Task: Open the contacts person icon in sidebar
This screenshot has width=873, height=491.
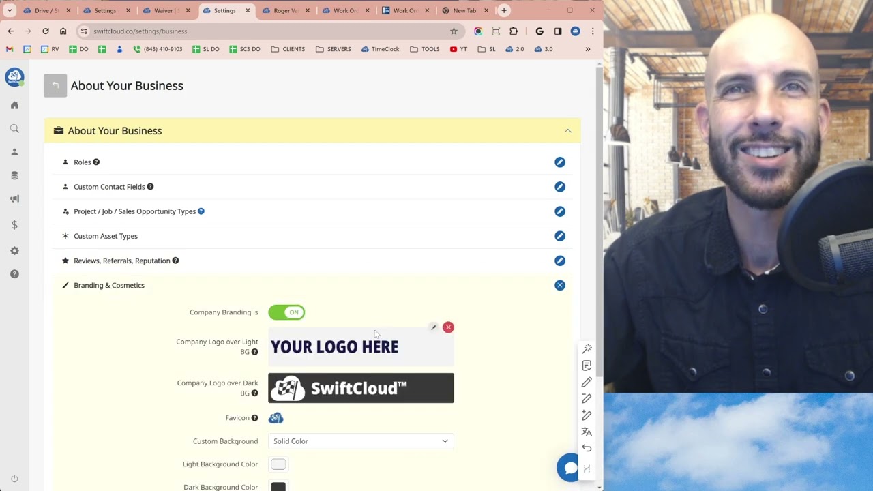Action: pyautogui.click(x=14, y=152)
